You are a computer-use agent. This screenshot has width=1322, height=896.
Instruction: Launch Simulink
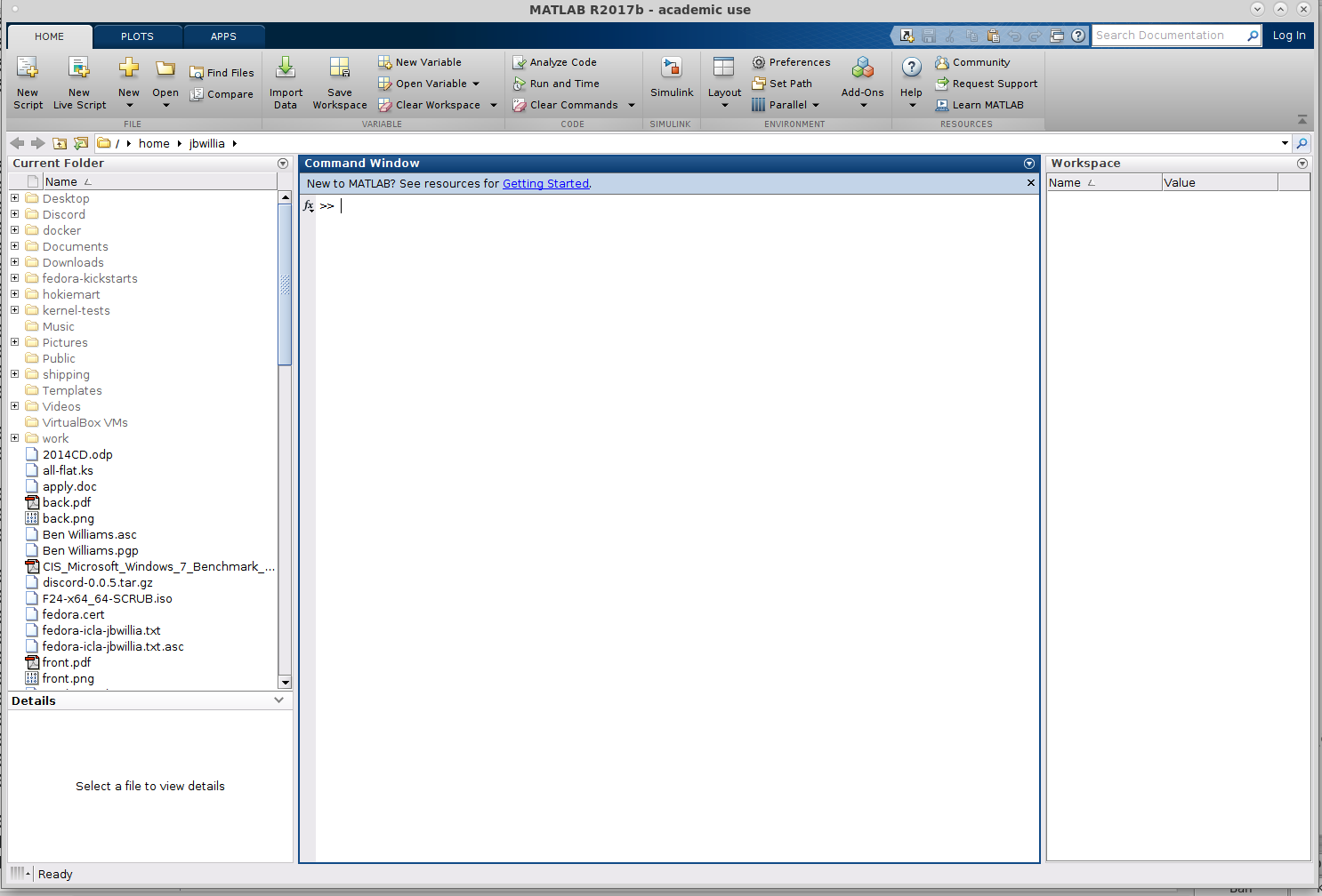coord(672,77)
